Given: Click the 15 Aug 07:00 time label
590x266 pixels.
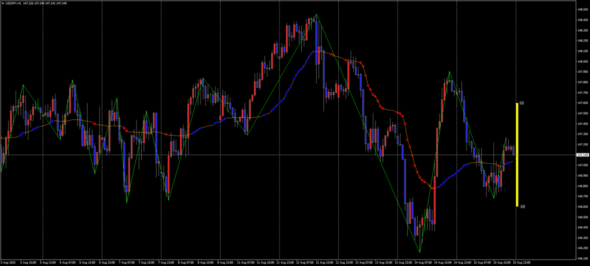Looking at the screenshot, I should coord(482,263).
